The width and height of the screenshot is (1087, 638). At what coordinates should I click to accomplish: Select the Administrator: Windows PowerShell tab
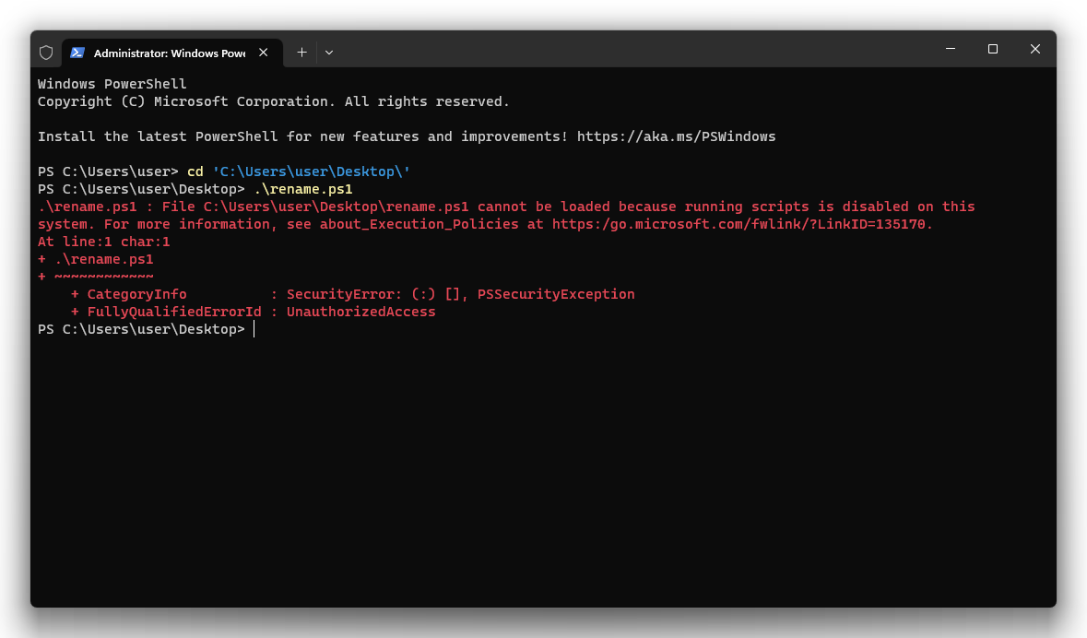171,53
